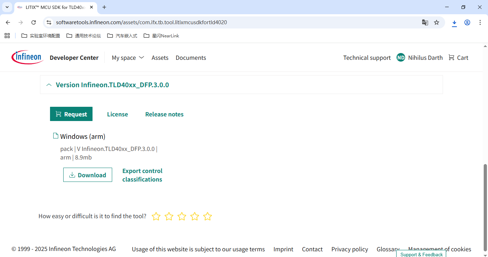Open the Glossary footer link
The height and width of the screenshot is (257, 488).
[388, 249]
